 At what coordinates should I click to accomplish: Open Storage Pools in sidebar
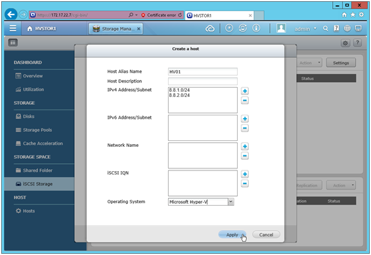pos(33,130)
